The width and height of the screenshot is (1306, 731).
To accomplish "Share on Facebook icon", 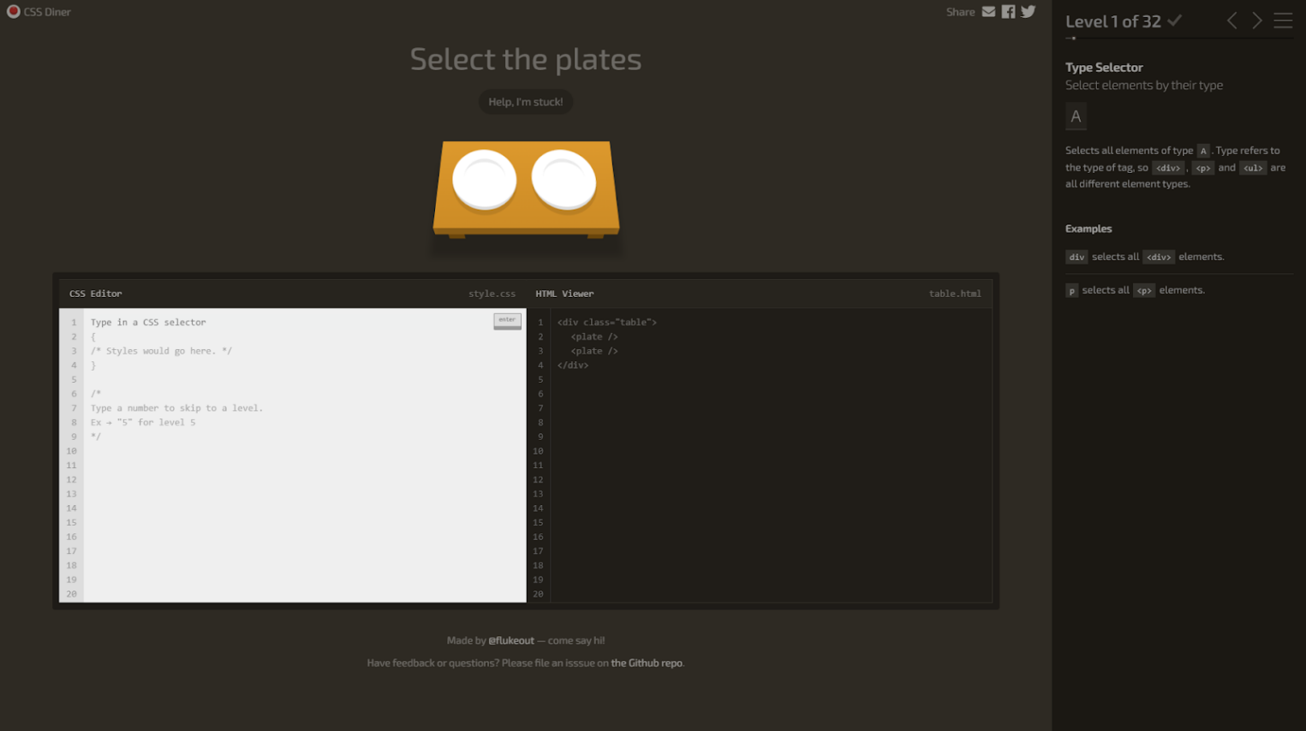I will tap(1008, 12).
